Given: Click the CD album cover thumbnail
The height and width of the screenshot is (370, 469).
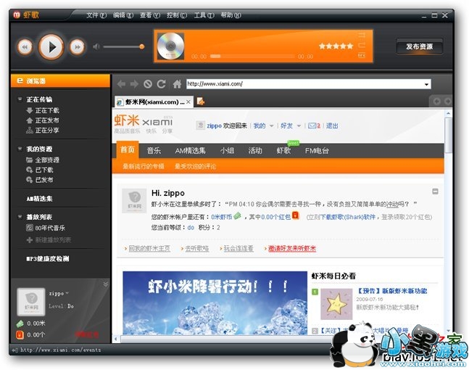Looking at the screenshot, I should [170, 46].
